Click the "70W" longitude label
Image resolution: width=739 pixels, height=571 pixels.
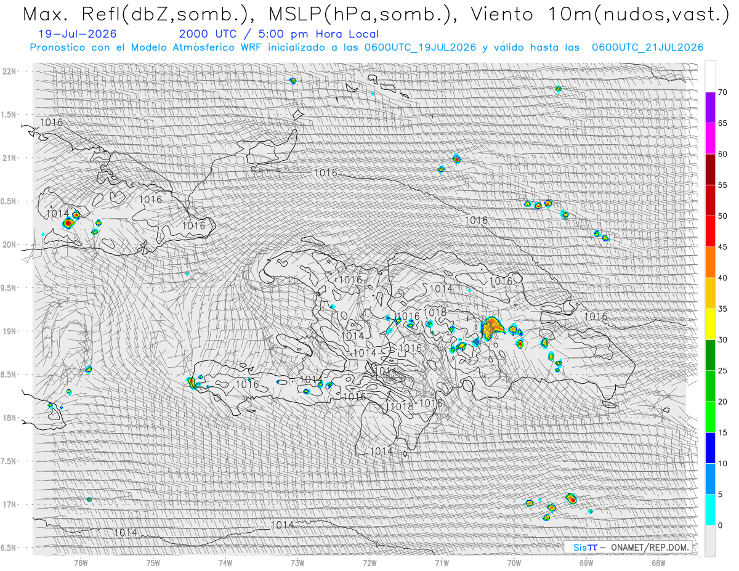pos(514,563)
